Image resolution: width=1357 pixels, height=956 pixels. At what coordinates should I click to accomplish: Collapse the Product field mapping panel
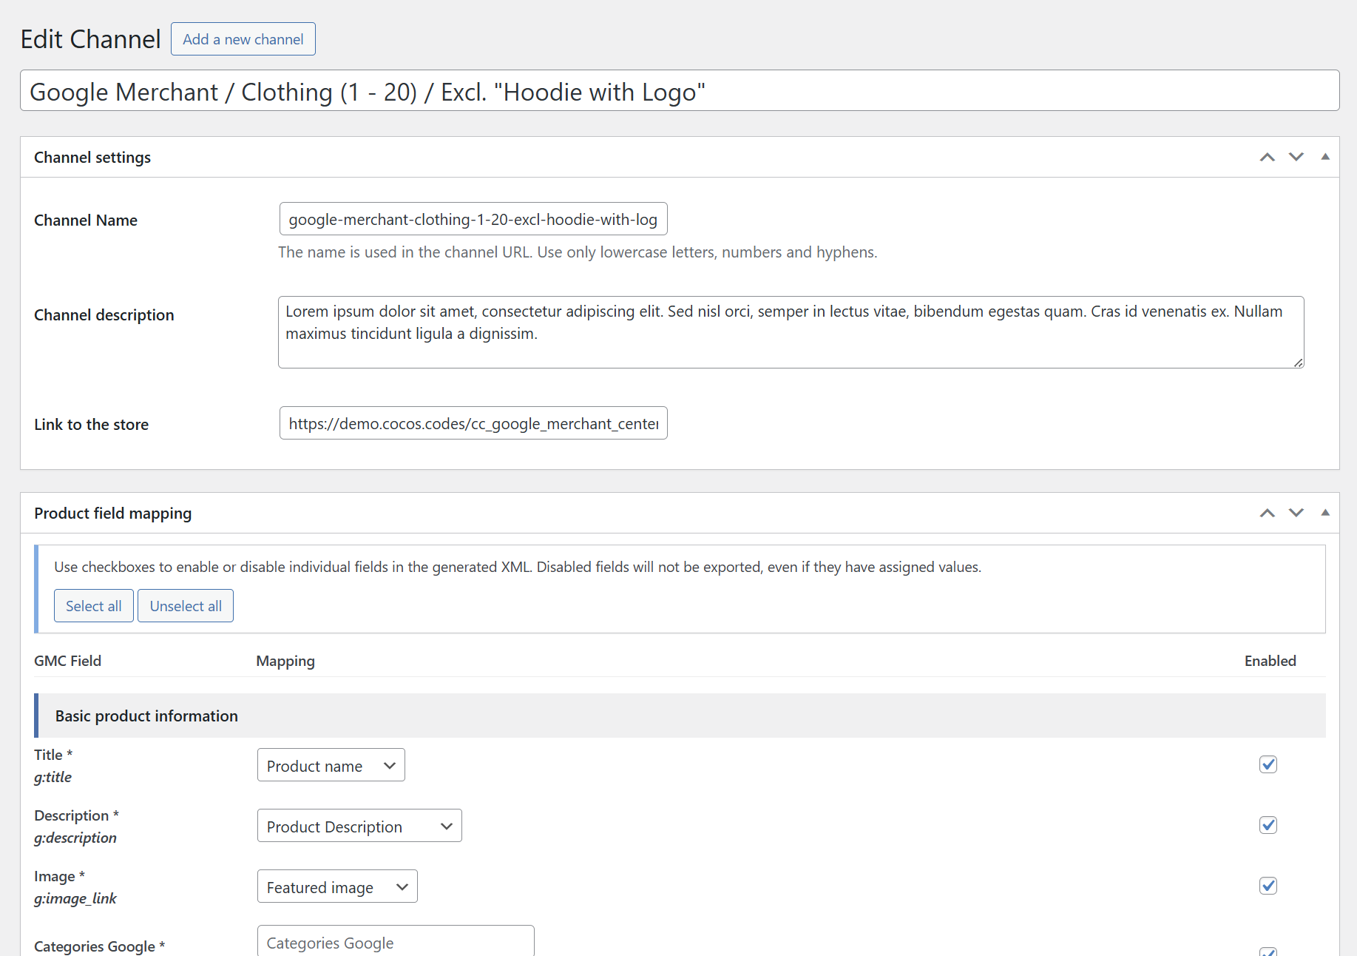1324,513
